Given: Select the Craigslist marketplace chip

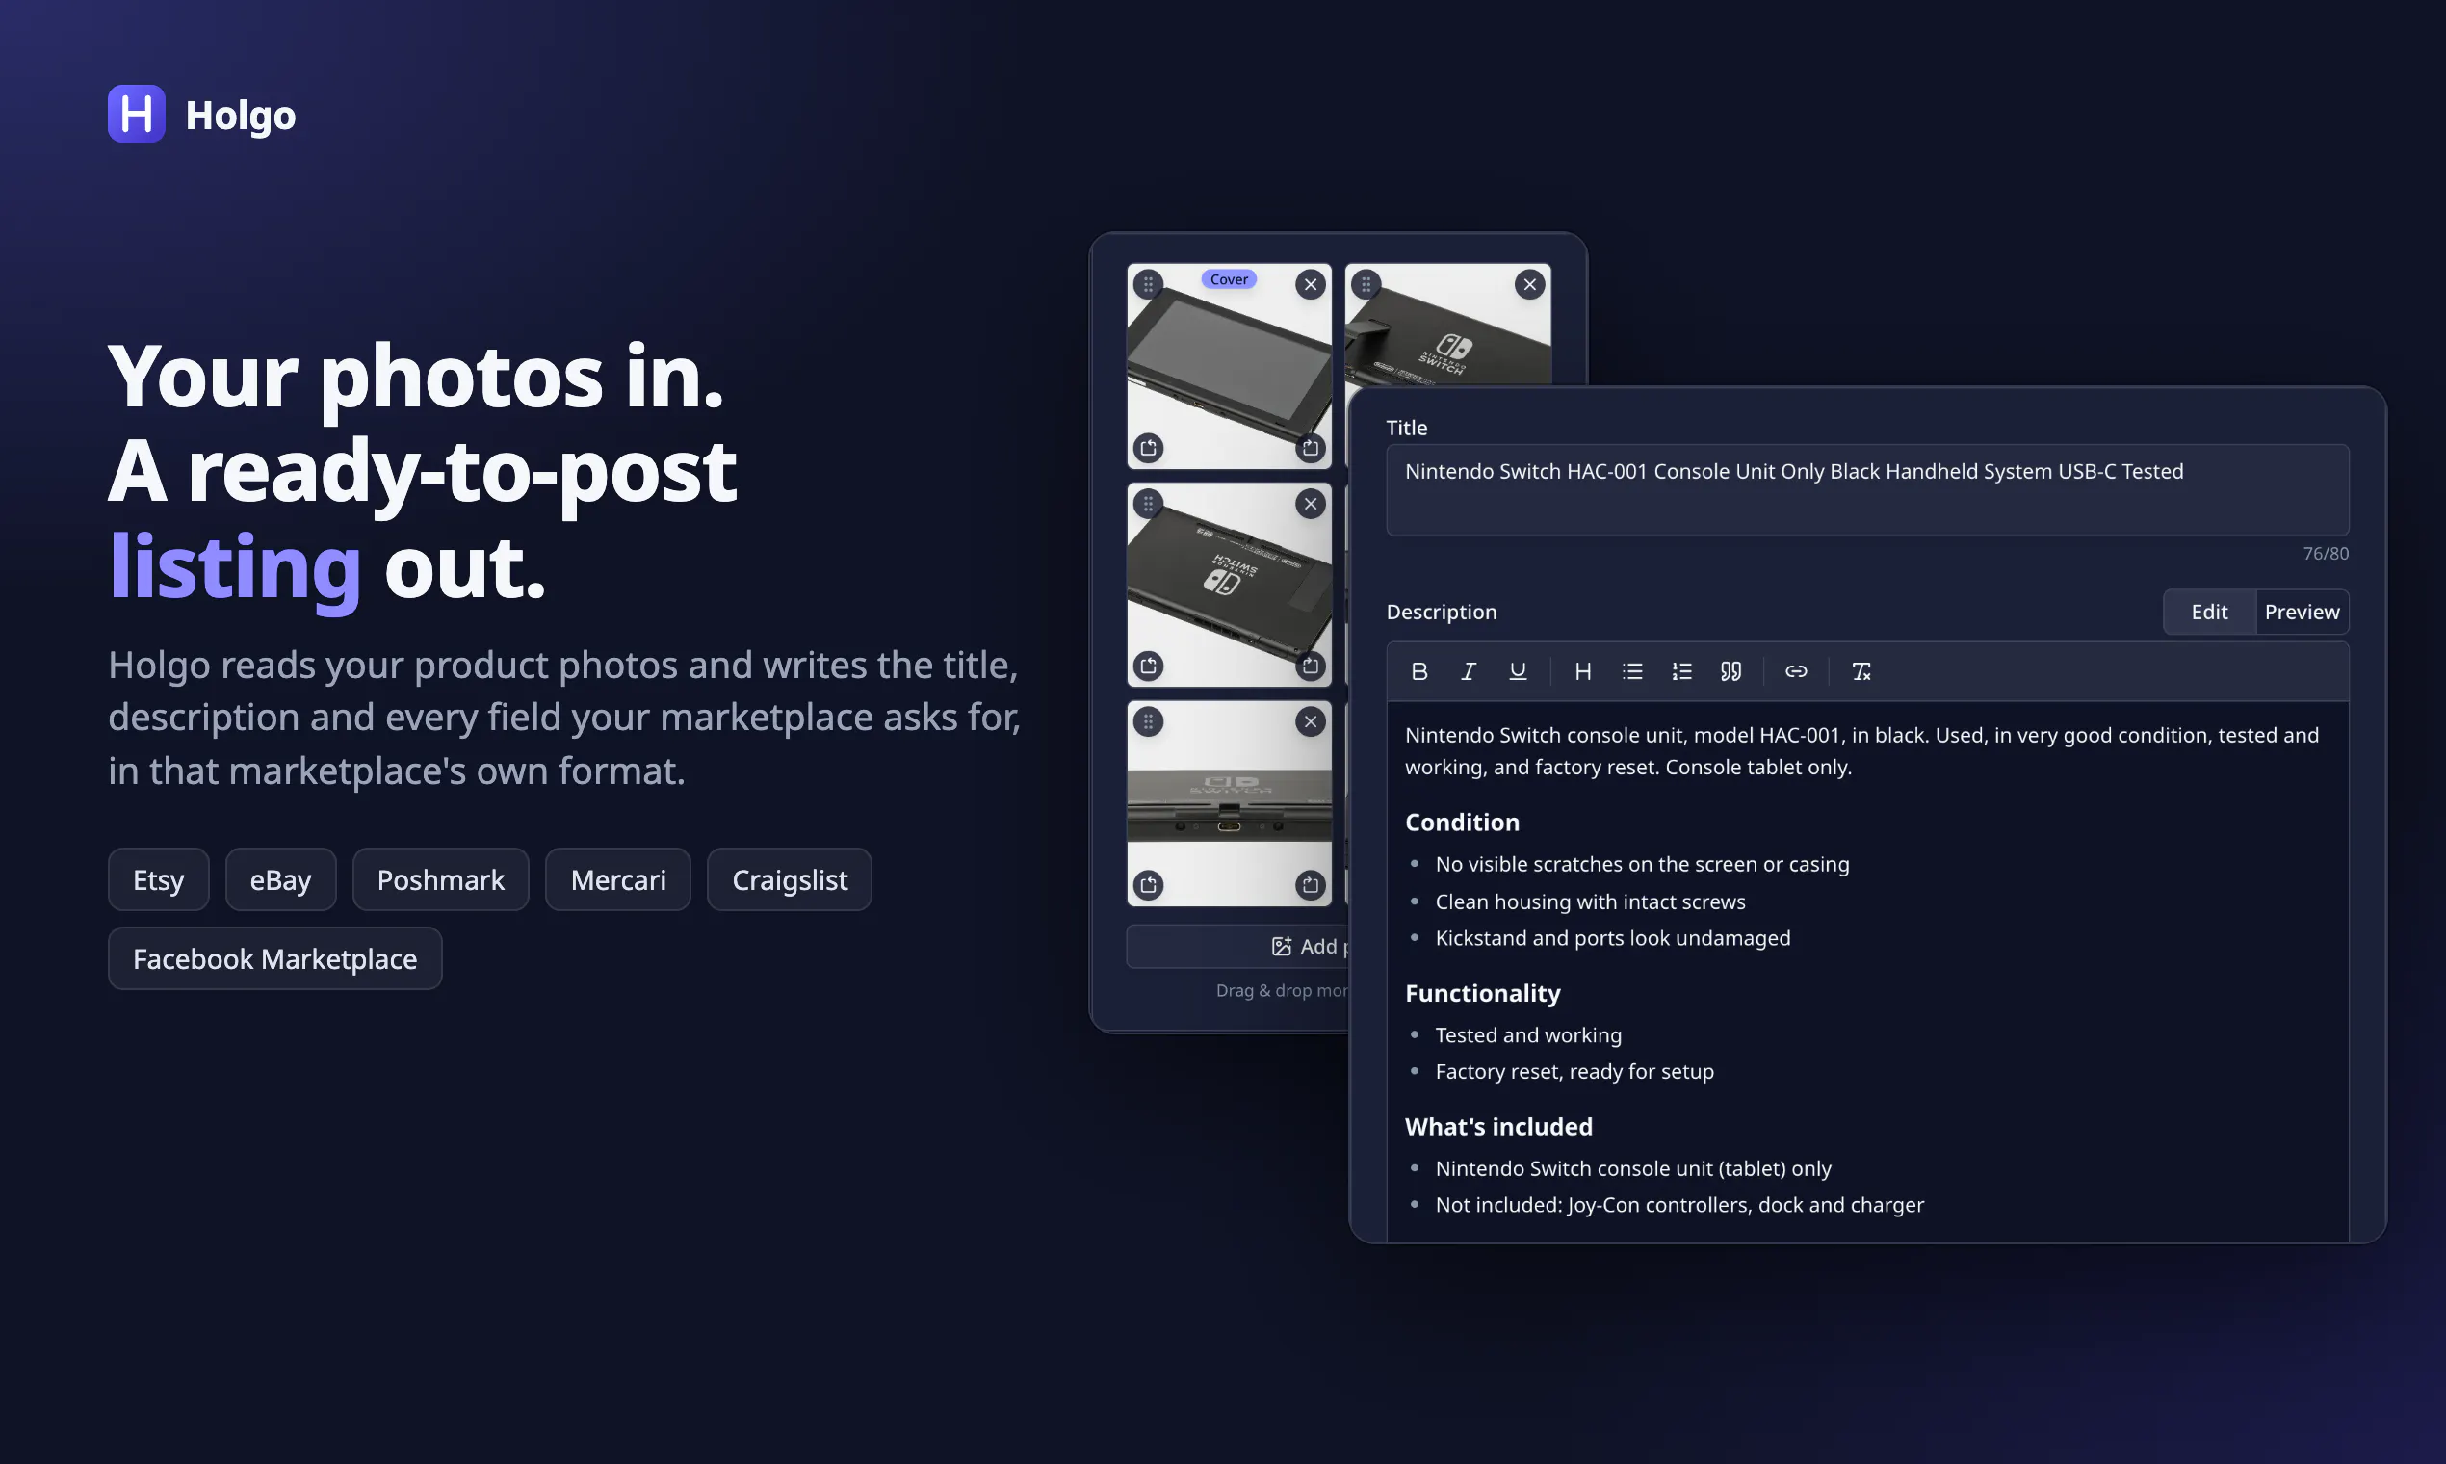Looking at the screenshot, I should pyautogui.click(x=790, y=880).
